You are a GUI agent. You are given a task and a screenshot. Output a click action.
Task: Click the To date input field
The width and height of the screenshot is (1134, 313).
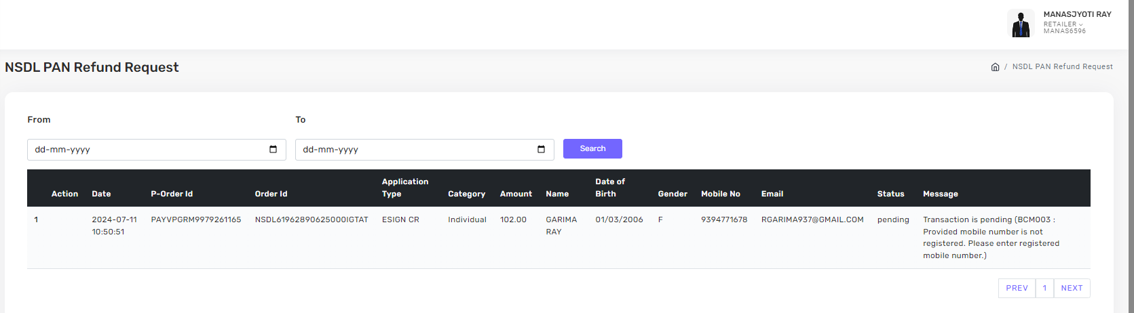coord(414,150)
